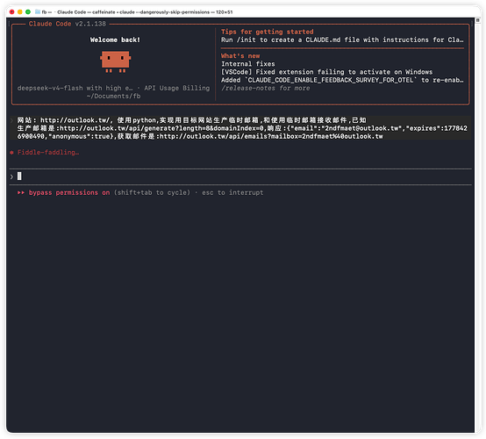Click the truncated deepseek-v4-flash model label
This screenshot has height=439, width=486.
coord(75,88)
